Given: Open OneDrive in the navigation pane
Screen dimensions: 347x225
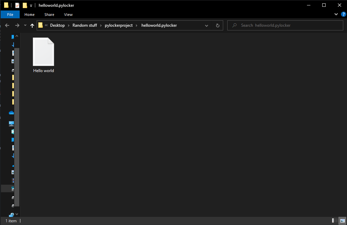Looking at the screenshot, I should pos(11,113).
